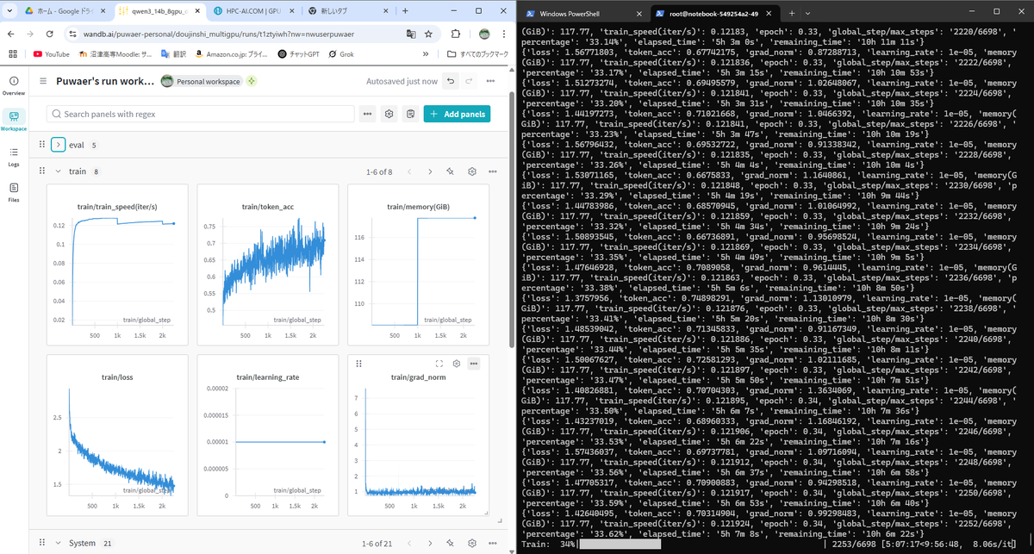Switch to the Windows PowerShell terminal tab

[582, 13]
